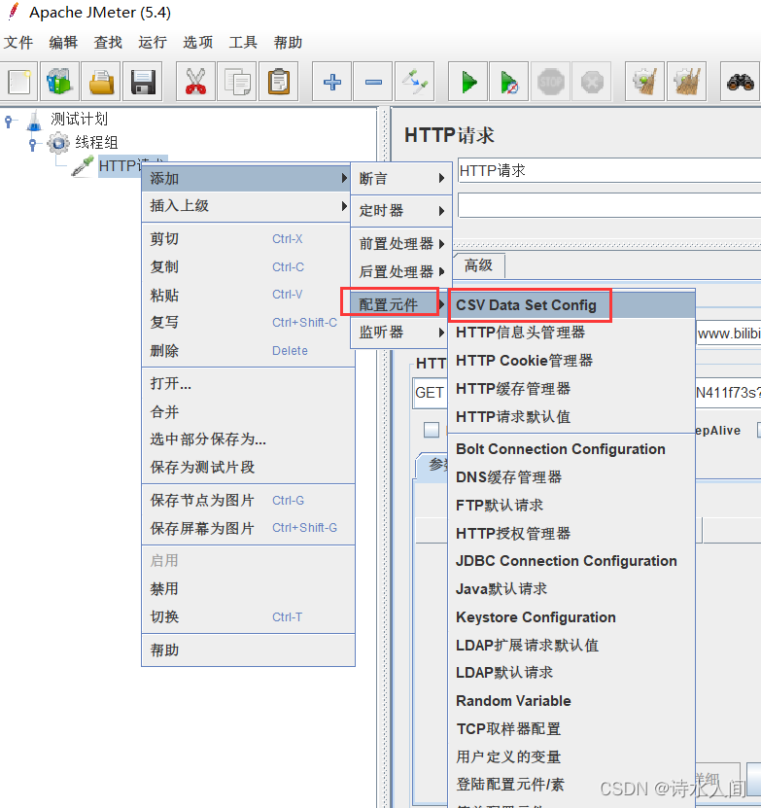
Task: Expand the 定时器 submenu arrow
Action: click(x=441, y=211)
